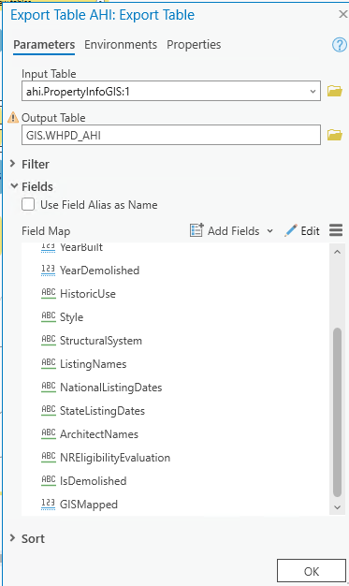The width and height of the screenshot is (349, 586).
Task: Click field map scrollbar up arrow
Action: tap(337, 252)
